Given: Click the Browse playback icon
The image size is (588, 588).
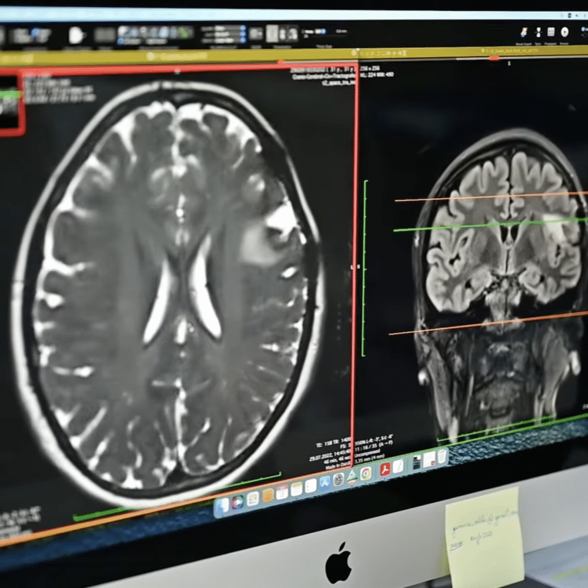Looking at the screenshot, I should point(564,32).
